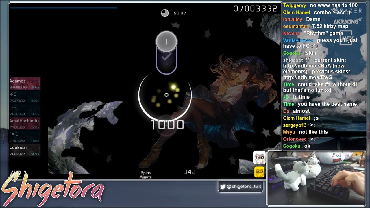The height and width of the screenshot is (208, 370).
Task: Click the webcam keyboard feed
Action: [x=316, y=178]
